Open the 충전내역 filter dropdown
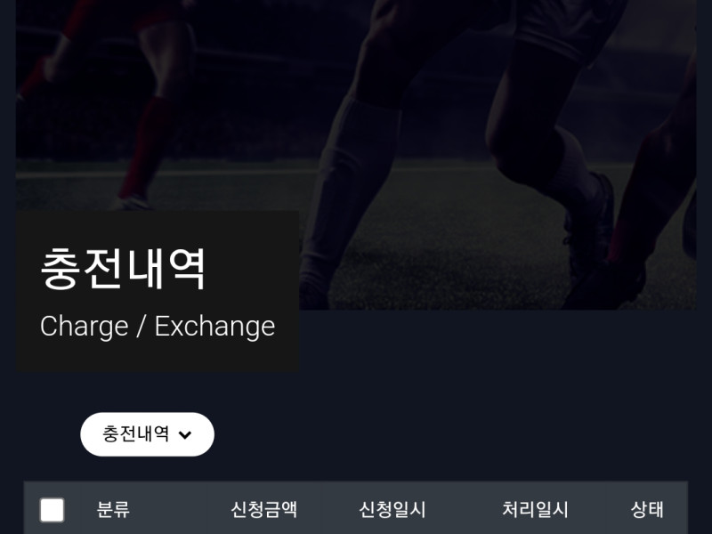Image resolution: width=712 pixels, height=534 pixels. pos(147,434)
